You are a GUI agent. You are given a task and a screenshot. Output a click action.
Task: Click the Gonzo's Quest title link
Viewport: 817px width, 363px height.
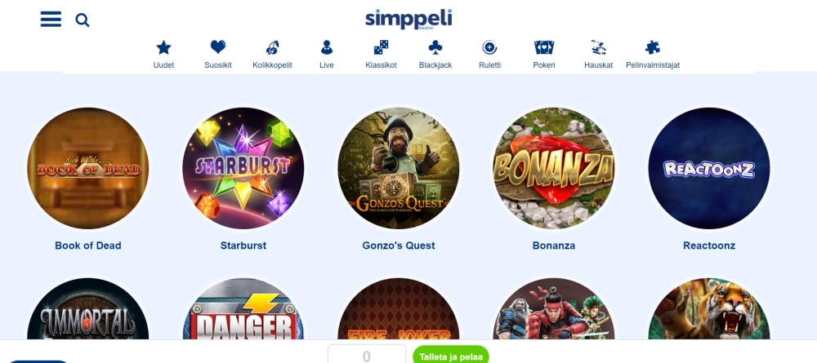(x=399, y=246)
